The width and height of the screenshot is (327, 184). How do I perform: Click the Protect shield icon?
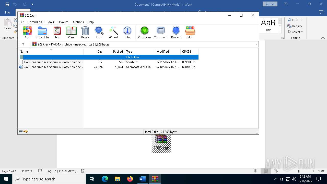(x=176, y=32)
